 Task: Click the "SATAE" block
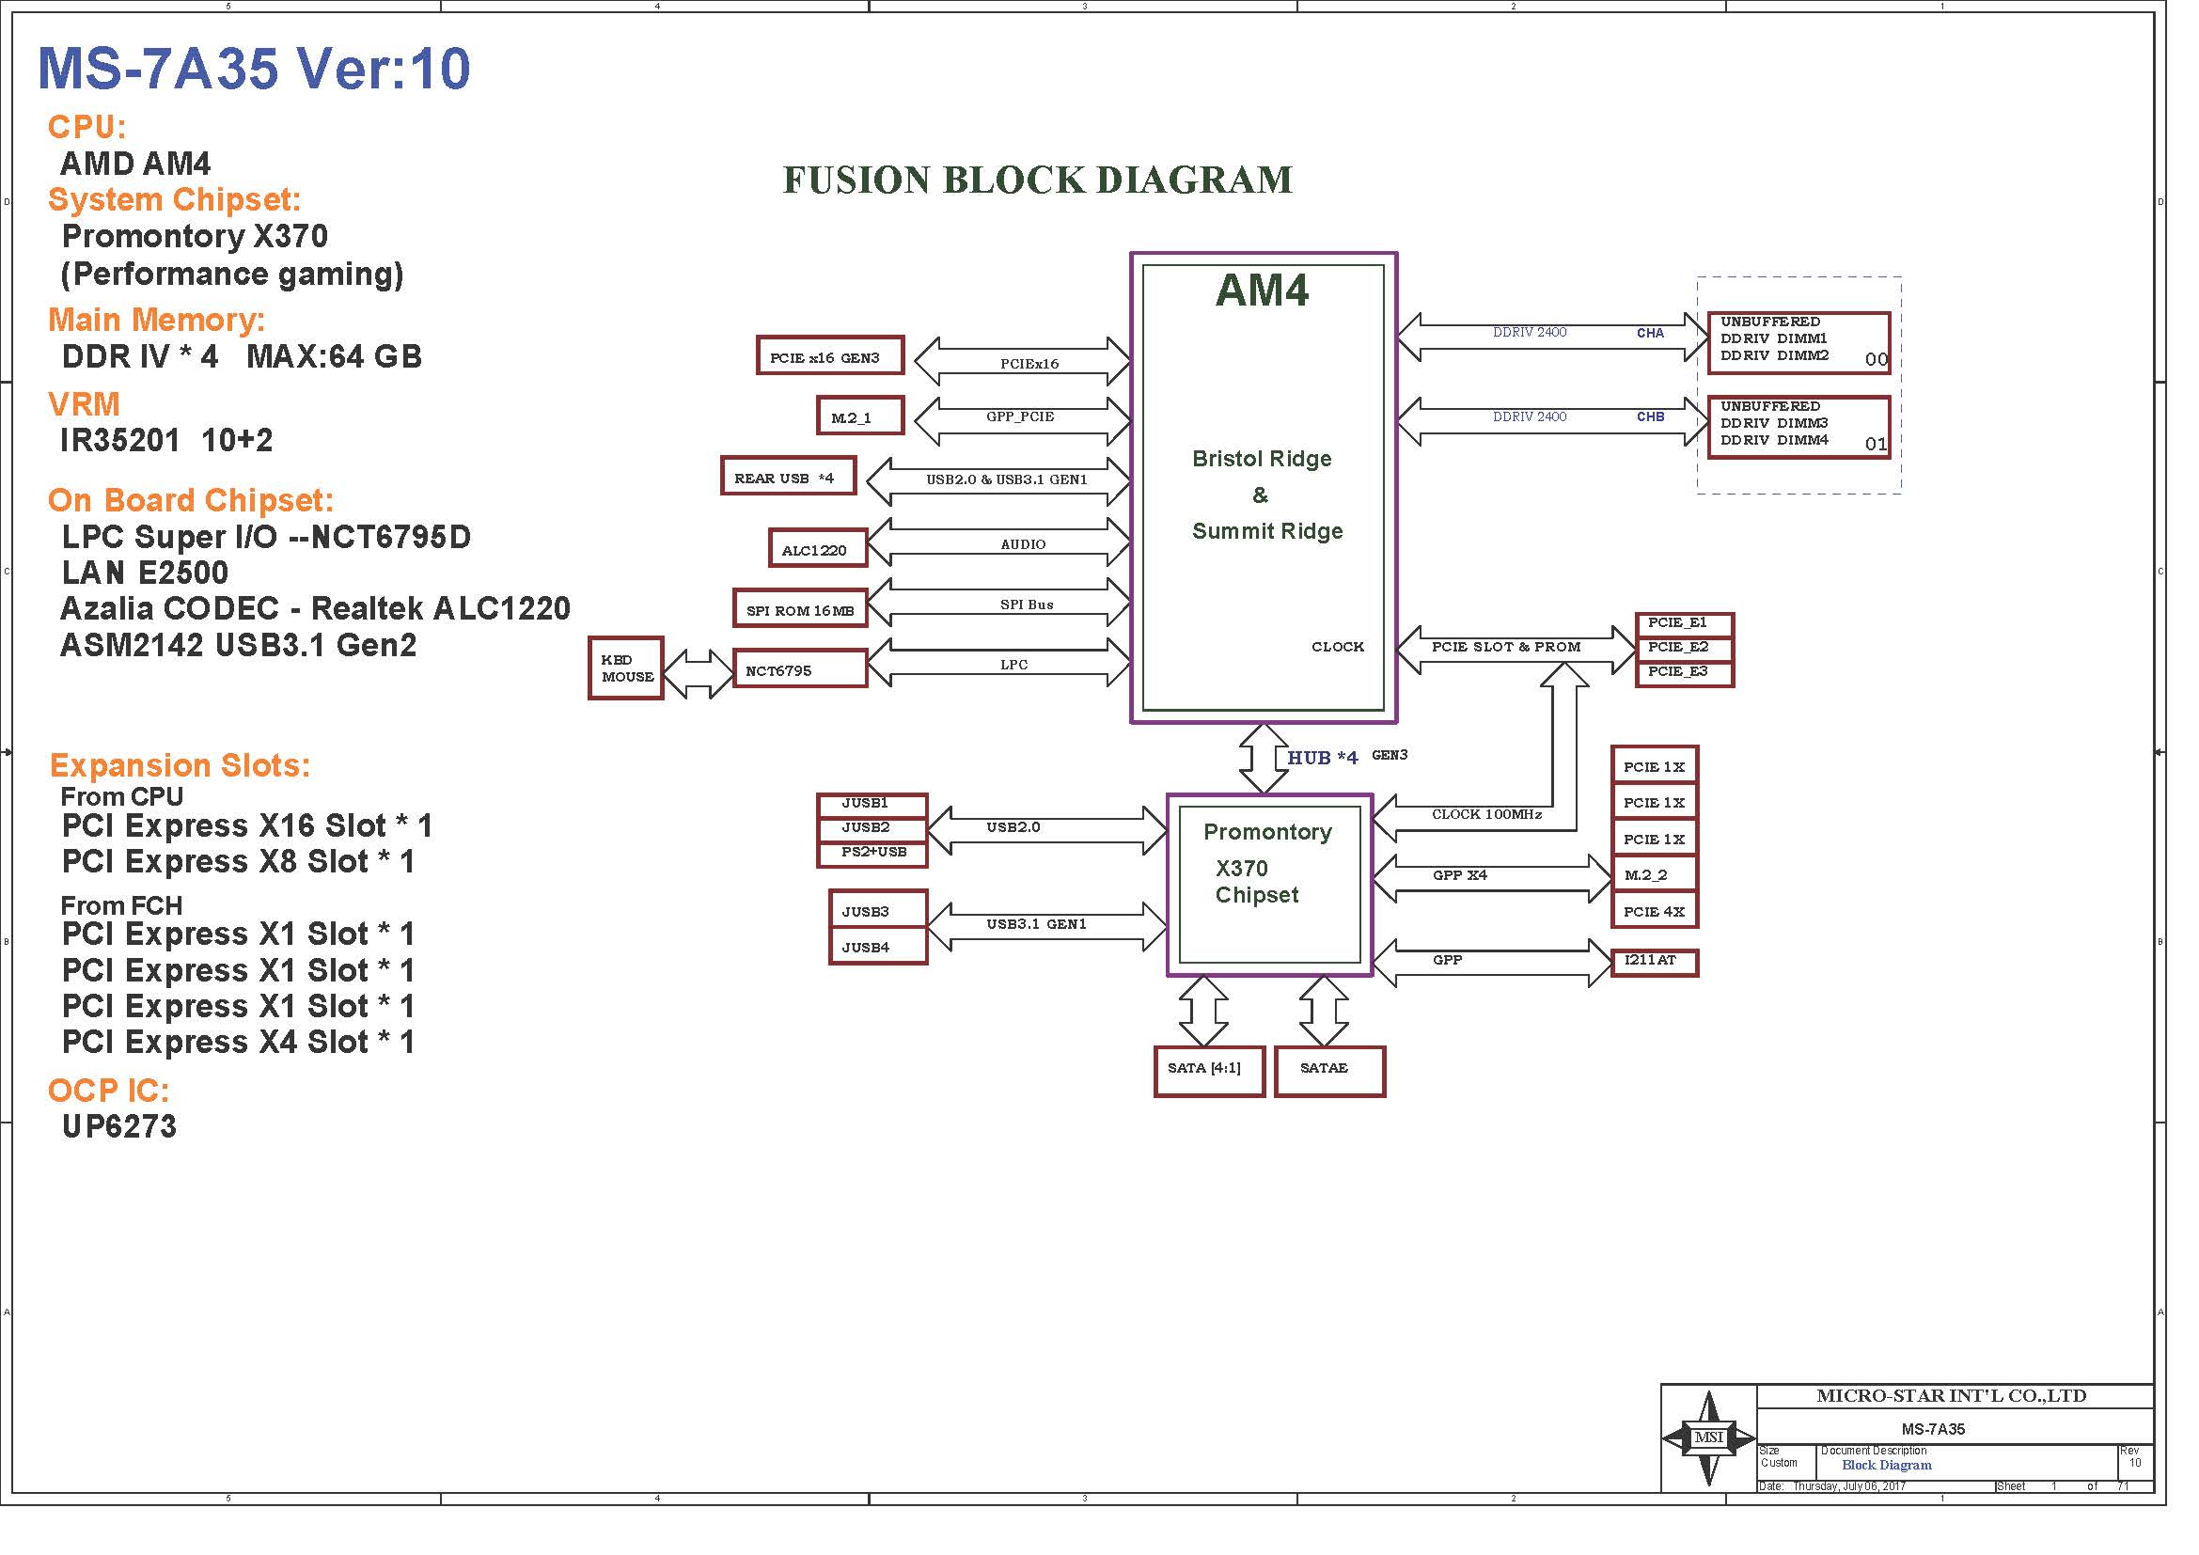(1329, 1071)
